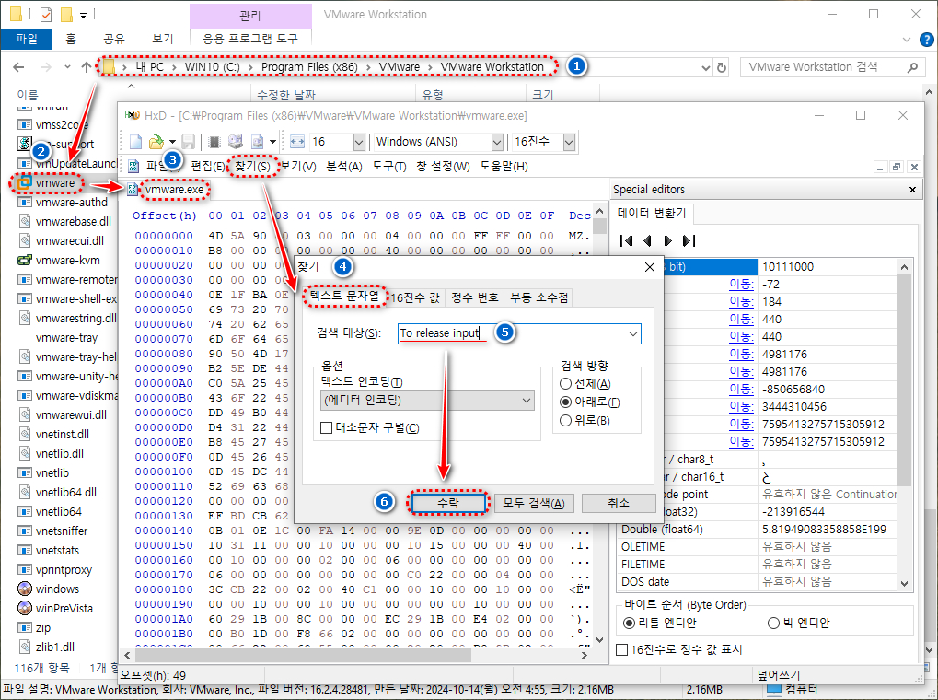Click the 이동 link beside value 184
The width and height of the screenshot is (938, 700).
coord(741,302)
